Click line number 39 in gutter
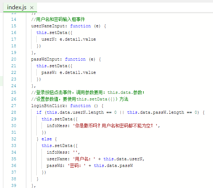 (x=14, y=185)
